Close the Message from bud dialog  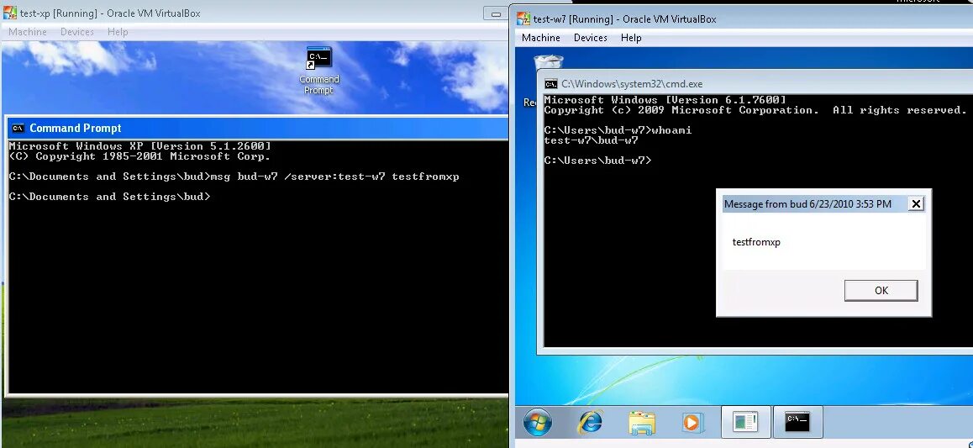916,203
